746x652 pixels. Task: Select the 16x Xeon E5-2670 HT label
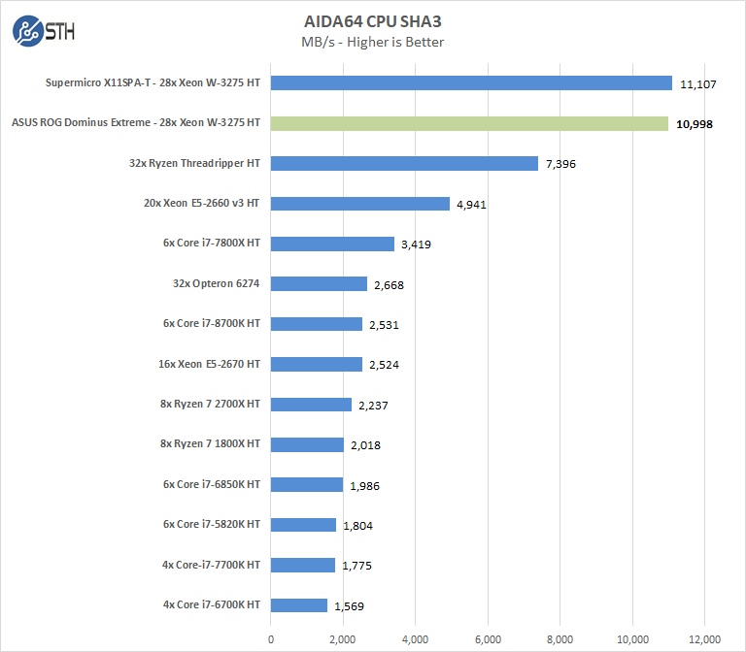[210, 364]
